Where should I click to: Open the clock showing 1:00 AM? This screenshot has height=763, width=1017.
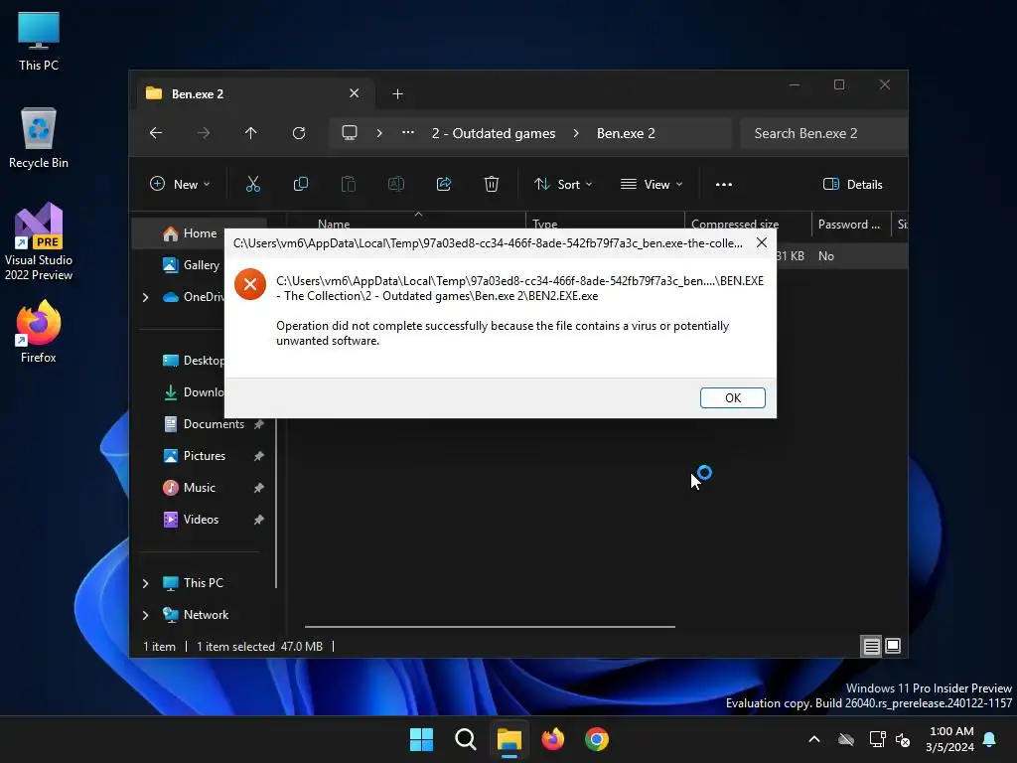950,739
